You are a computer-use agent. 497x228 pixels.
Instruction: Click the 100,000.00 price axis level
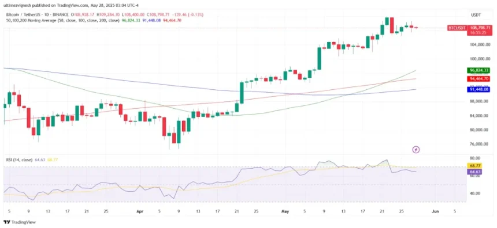(480, 59)
